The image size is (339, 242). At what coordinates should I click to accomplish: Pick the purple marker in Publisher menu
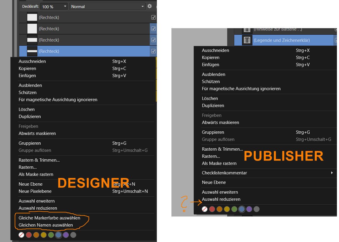click(249, 209)
